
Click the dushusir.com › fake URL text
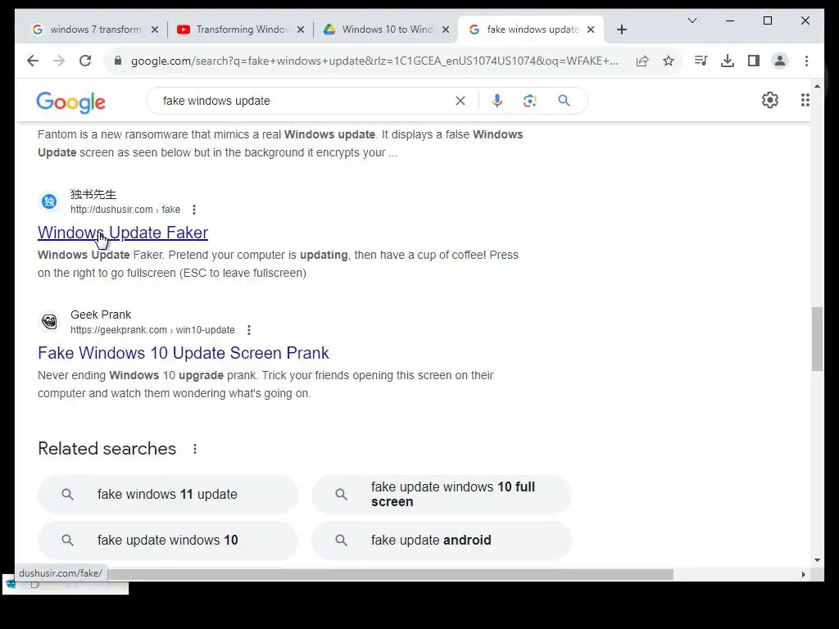(125, 210)
